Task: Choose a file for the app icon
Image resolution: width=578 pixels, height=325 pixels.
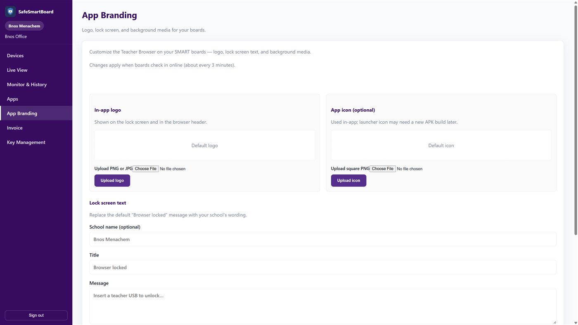Action: coord(383,169)
